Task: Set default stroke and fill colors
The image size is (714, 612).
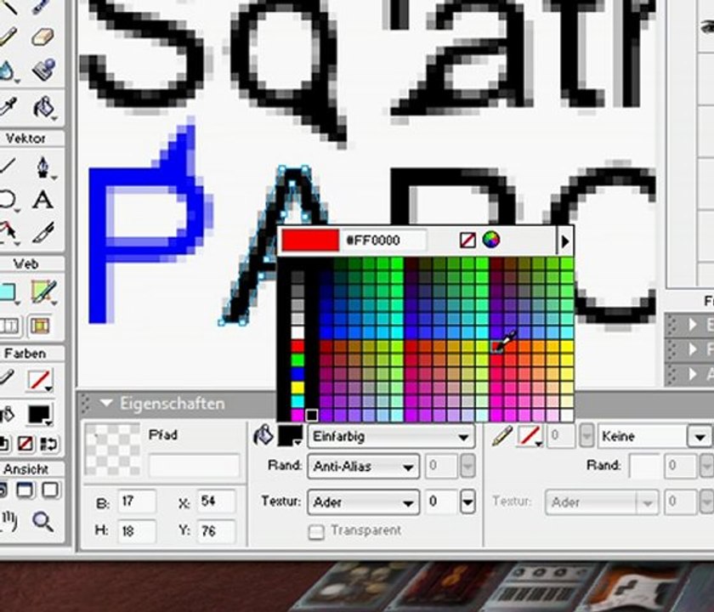Action: pos(3,444)
